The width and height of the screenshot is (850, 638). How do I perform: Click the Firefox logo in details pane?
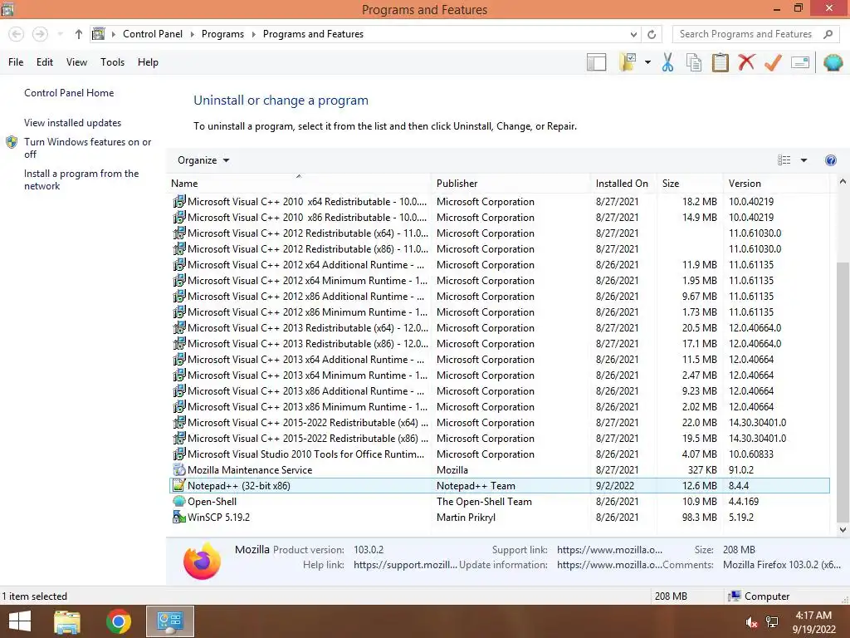coord(203,561)
